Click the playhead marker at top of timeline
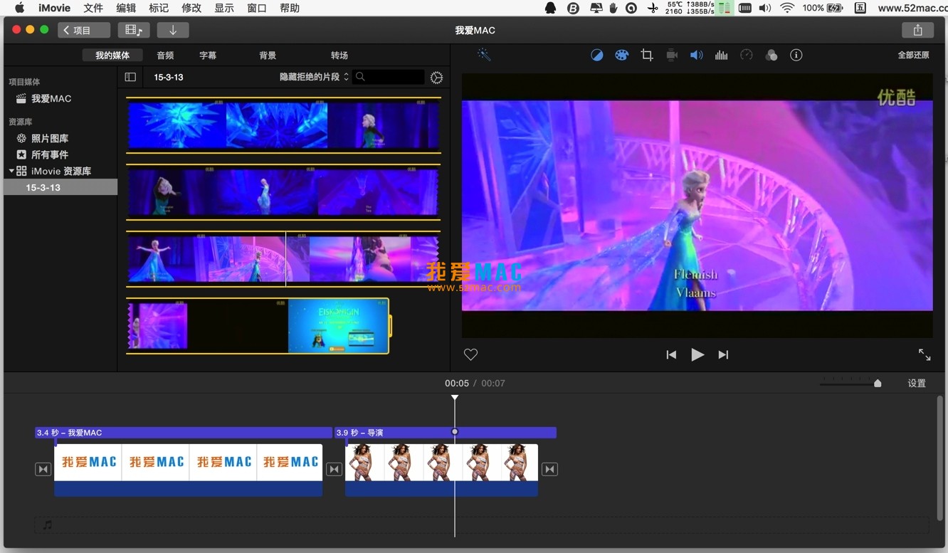The width and height of the screenshot is (948, 553). pyautogui.click(x=455, y=398)
